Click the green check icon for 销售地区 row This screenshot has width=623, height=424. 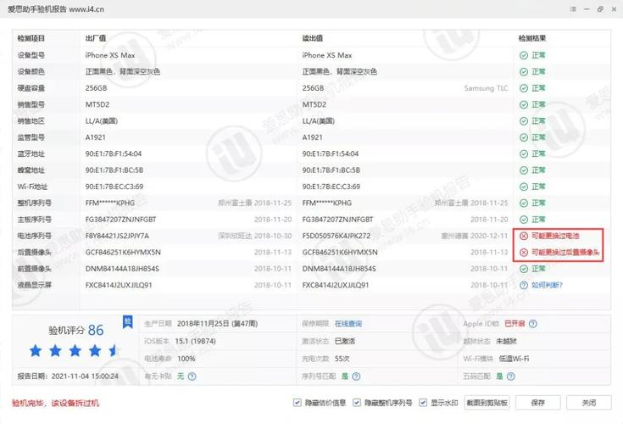524,120
